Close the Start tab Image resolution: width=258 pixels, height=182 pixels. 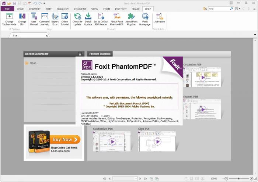pyautogui.click(x=47, y=36)
